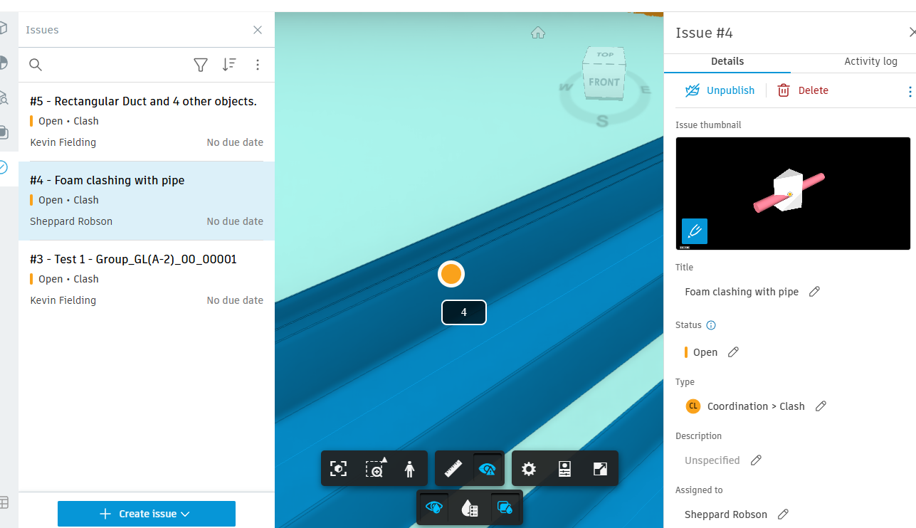Toggle the eye with droplet visibility button
The width and height of the screenshot is (916, 528).
434,507
